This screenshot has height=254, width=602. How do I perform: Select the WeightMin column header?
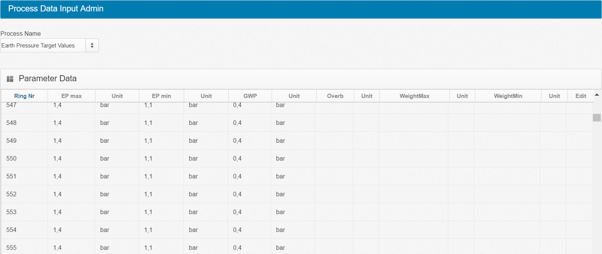coord(508,96)
